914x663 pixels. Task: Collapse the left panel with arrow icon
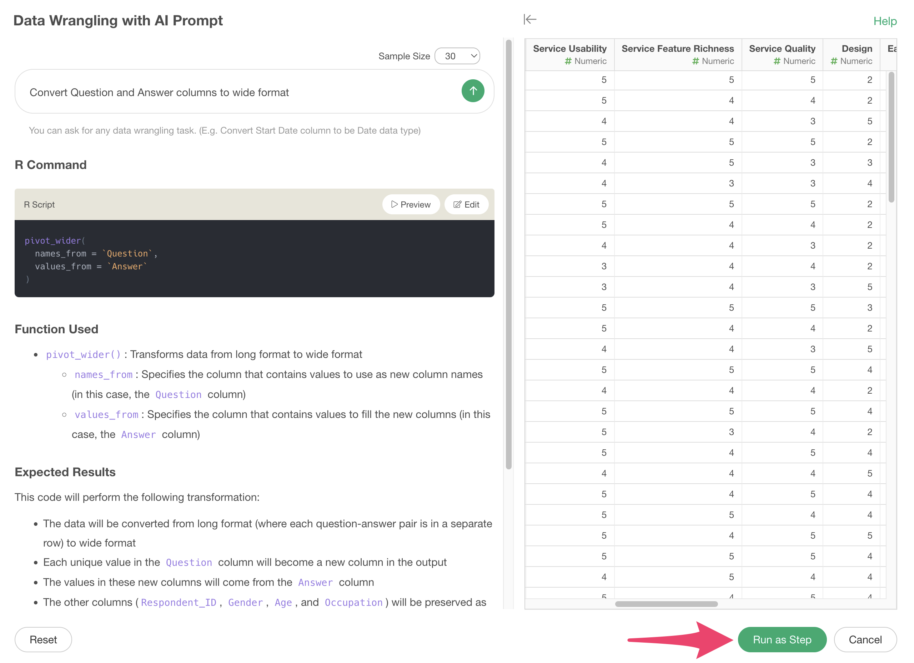pyautogui.click(x=530, y=19)
